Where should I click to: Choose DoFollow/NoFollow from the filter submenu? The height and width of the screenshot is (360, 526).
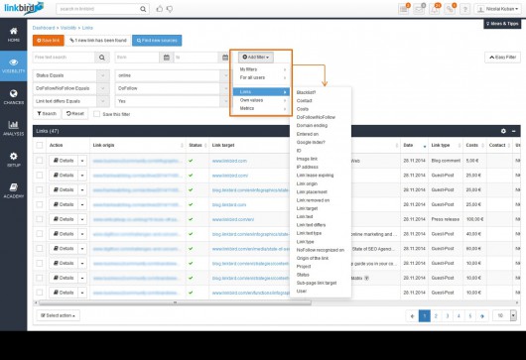316,117
